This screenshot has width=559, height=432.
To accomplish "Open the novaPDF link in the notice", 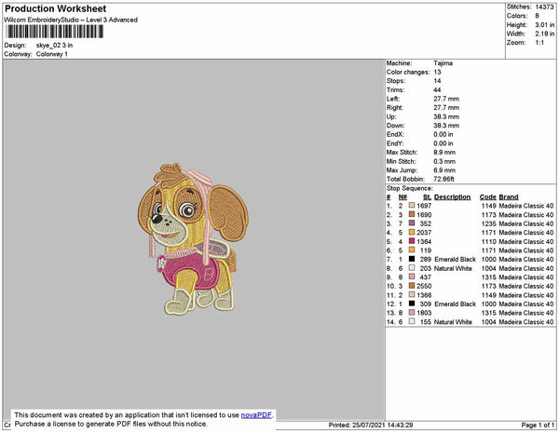I will [256, 415].
